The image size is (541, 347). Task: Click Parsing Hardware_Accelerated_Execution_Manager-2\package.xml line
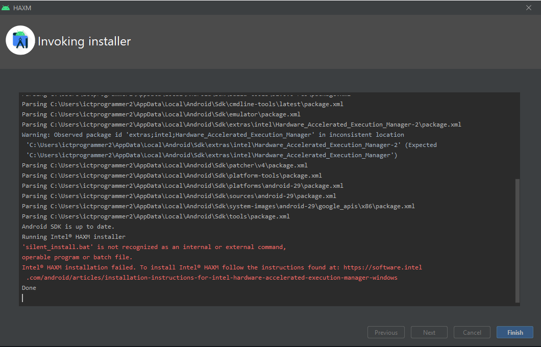pos(241,125)
